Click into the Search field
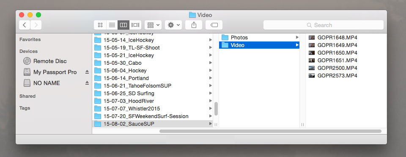Image resolution: width=406 pixels, height=157 pixels. click(324, 25)
